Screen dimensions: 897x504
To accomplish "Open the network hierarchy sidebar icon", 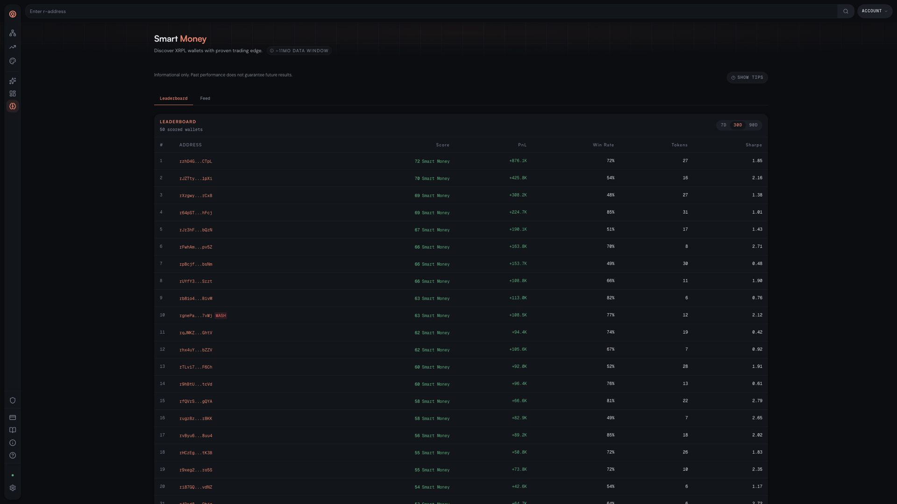I will coord(13,33).
